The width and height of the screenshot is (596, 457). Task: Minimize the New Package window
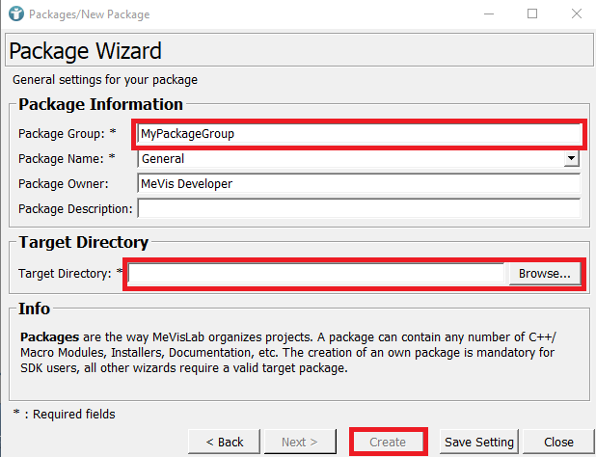point(489,14)
